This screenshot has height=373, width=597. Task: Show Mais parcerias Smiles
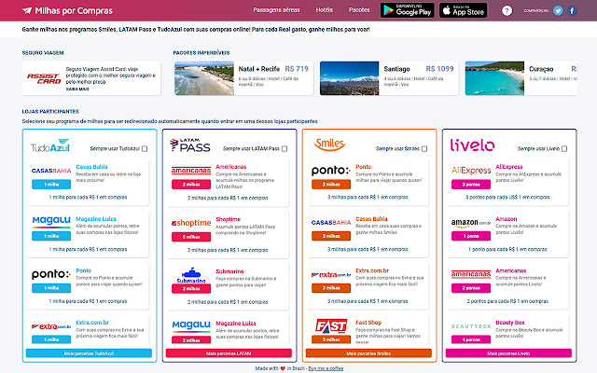pyautogui.click(x=368, y=354)
